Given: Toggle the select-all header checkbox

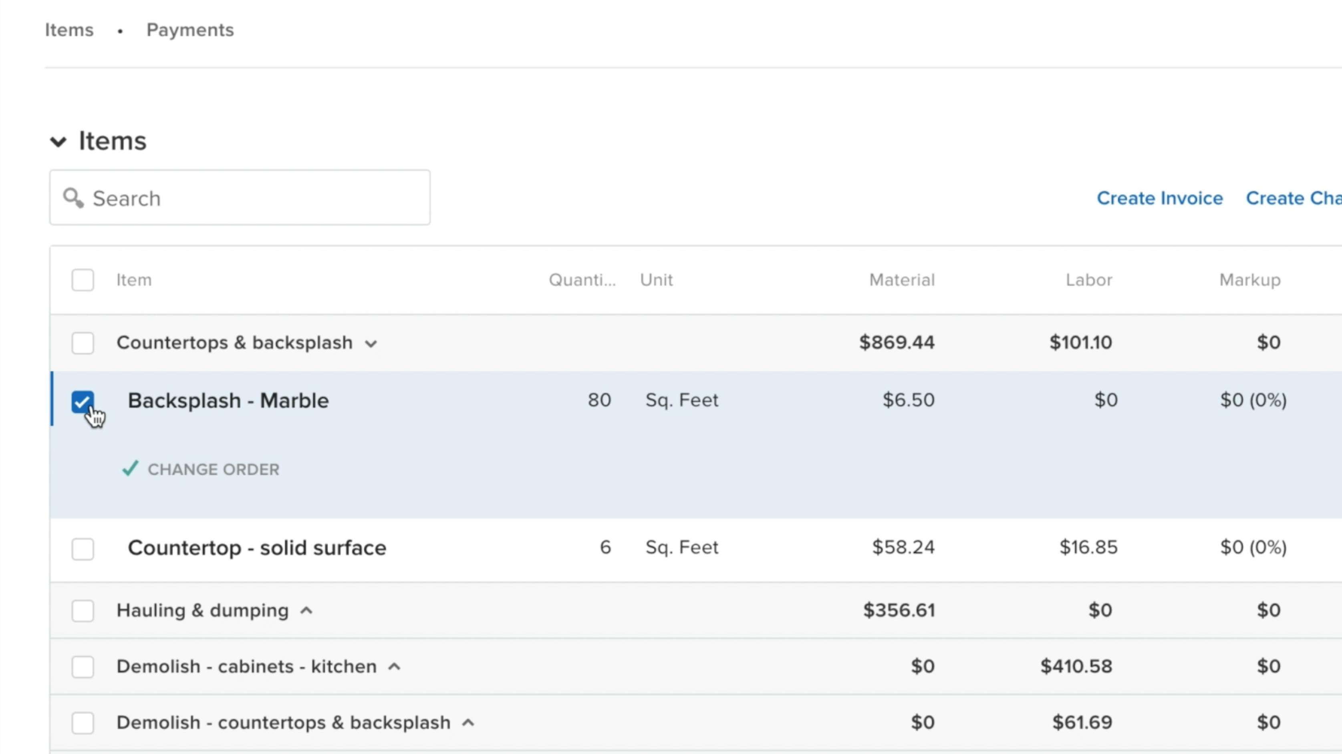Looking at the screenshot, I should point(82,280).
